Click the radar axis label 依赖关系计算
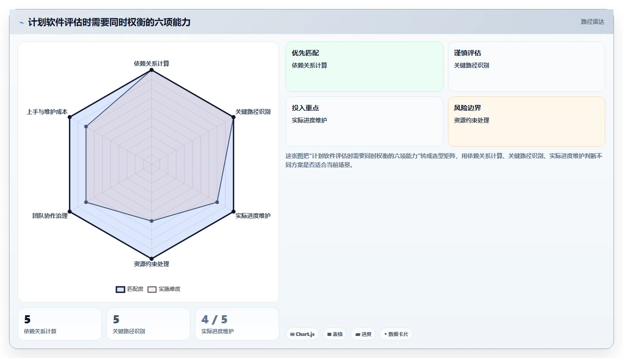Image resolution: width=623 pixels, height=358 pixels. tap(152, 63)
